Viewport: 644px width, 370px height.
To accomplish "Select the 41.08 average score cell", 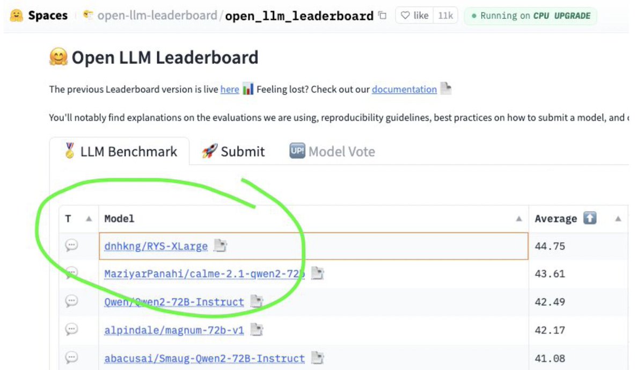I will (579, 357).
